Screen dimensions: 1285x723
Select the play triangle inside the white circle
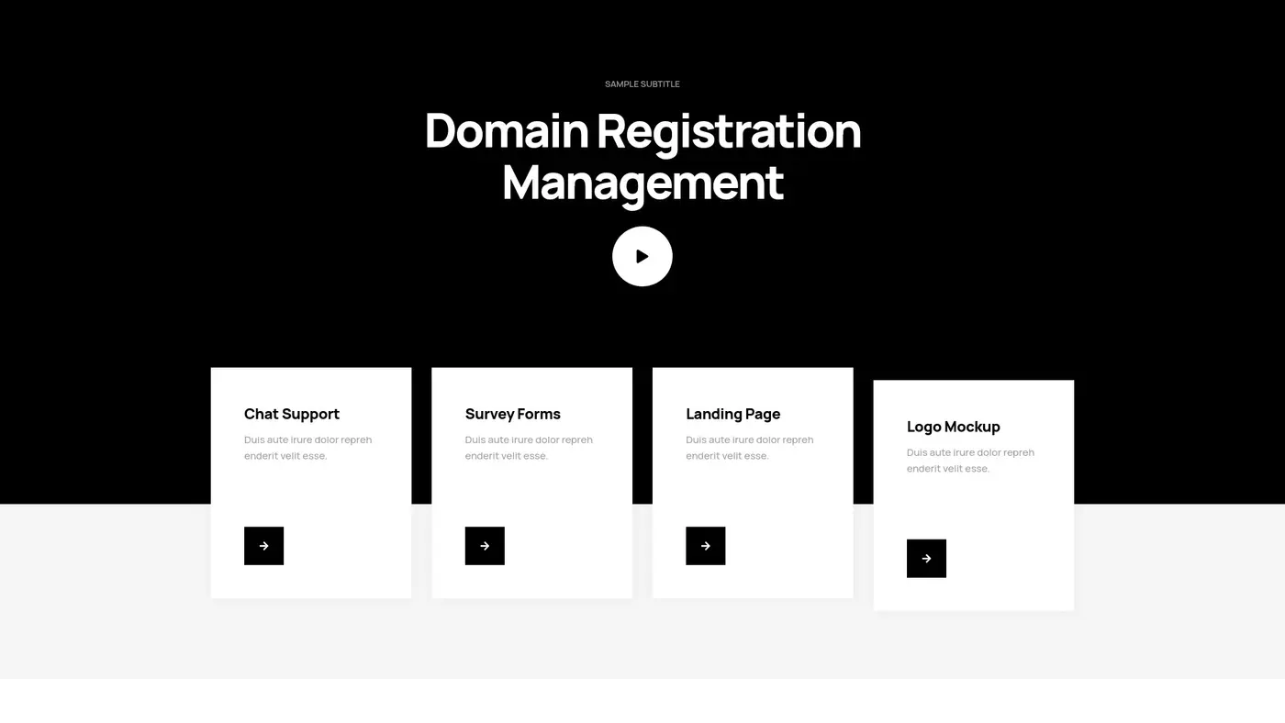point(644,256)
